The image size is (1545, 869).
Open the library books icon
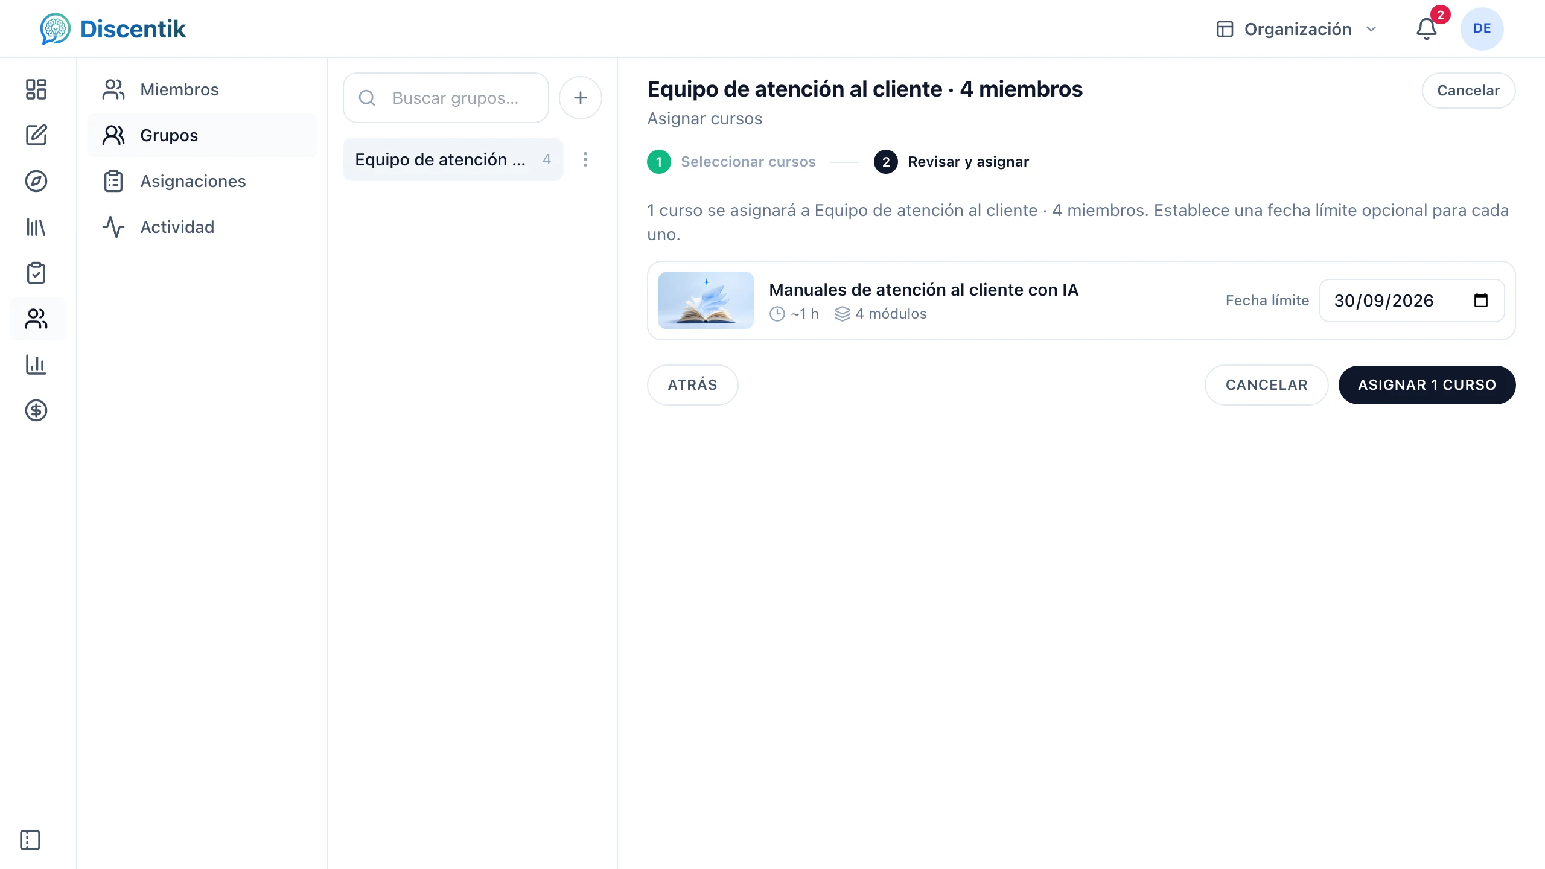click(x=36, y=227)
